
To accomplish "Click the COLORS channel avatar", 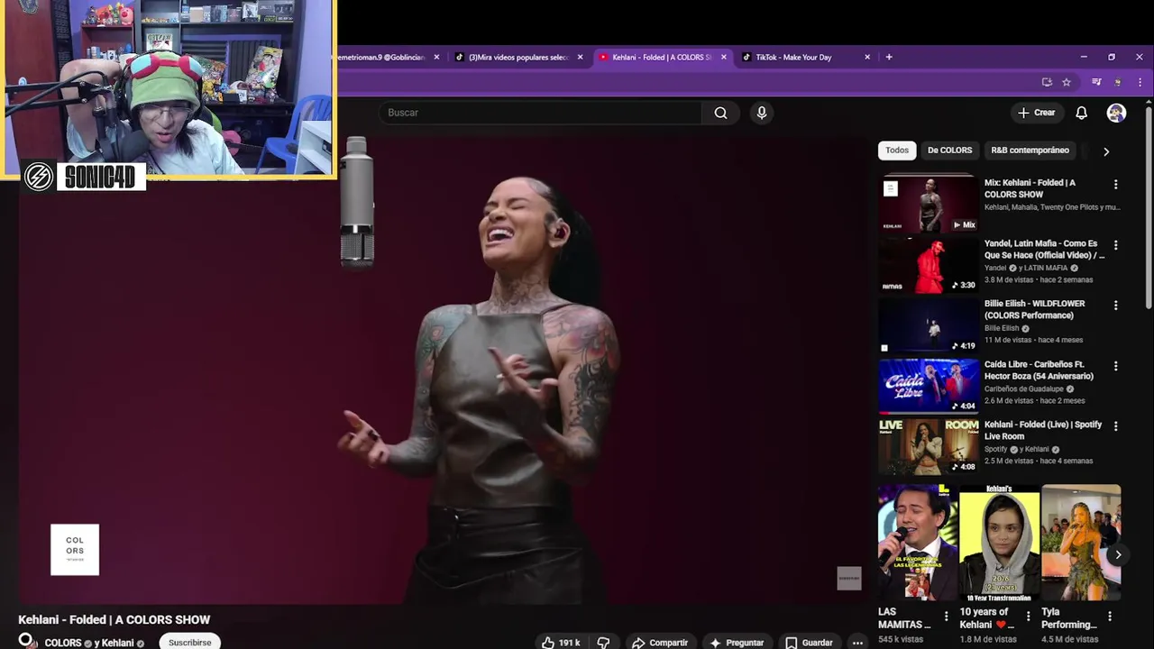I will (x=26, y=641).
